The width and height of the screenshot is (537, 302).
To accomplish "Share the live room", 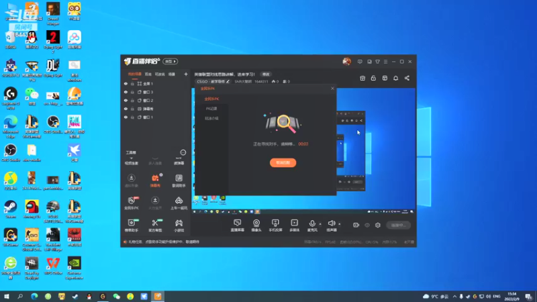I will (407, 79).
